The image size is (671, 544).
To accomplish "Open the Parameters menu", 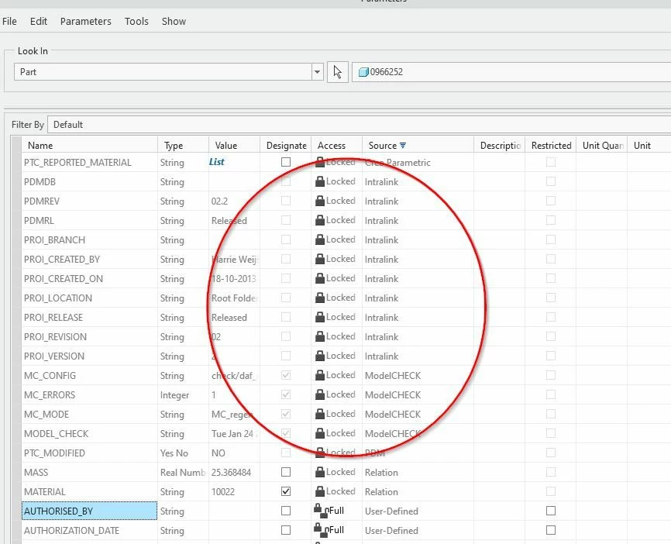I will coord(85,22).
